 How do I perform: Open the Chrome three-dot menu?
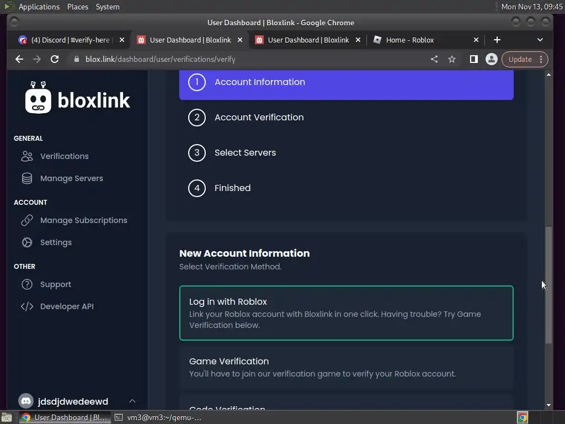[541, 59]
